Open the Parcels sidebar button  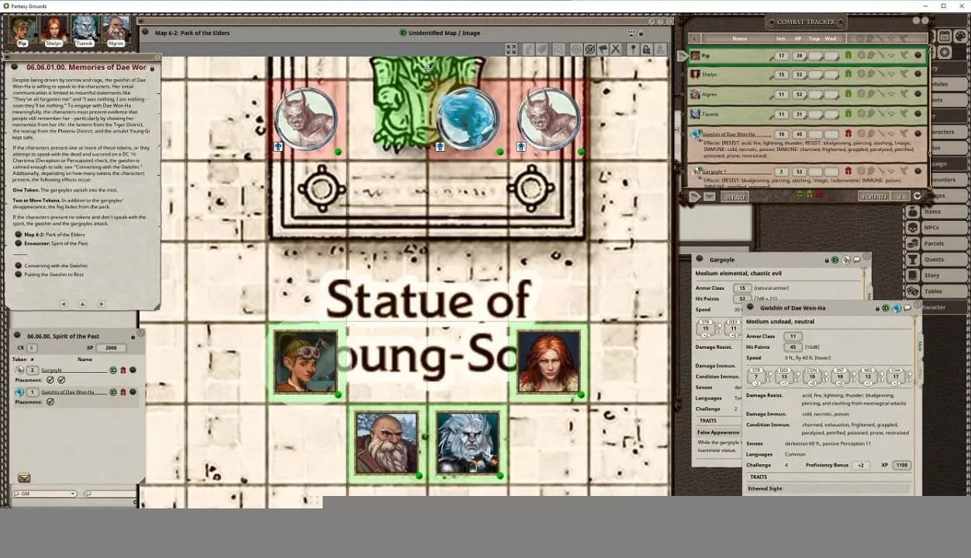937,243
